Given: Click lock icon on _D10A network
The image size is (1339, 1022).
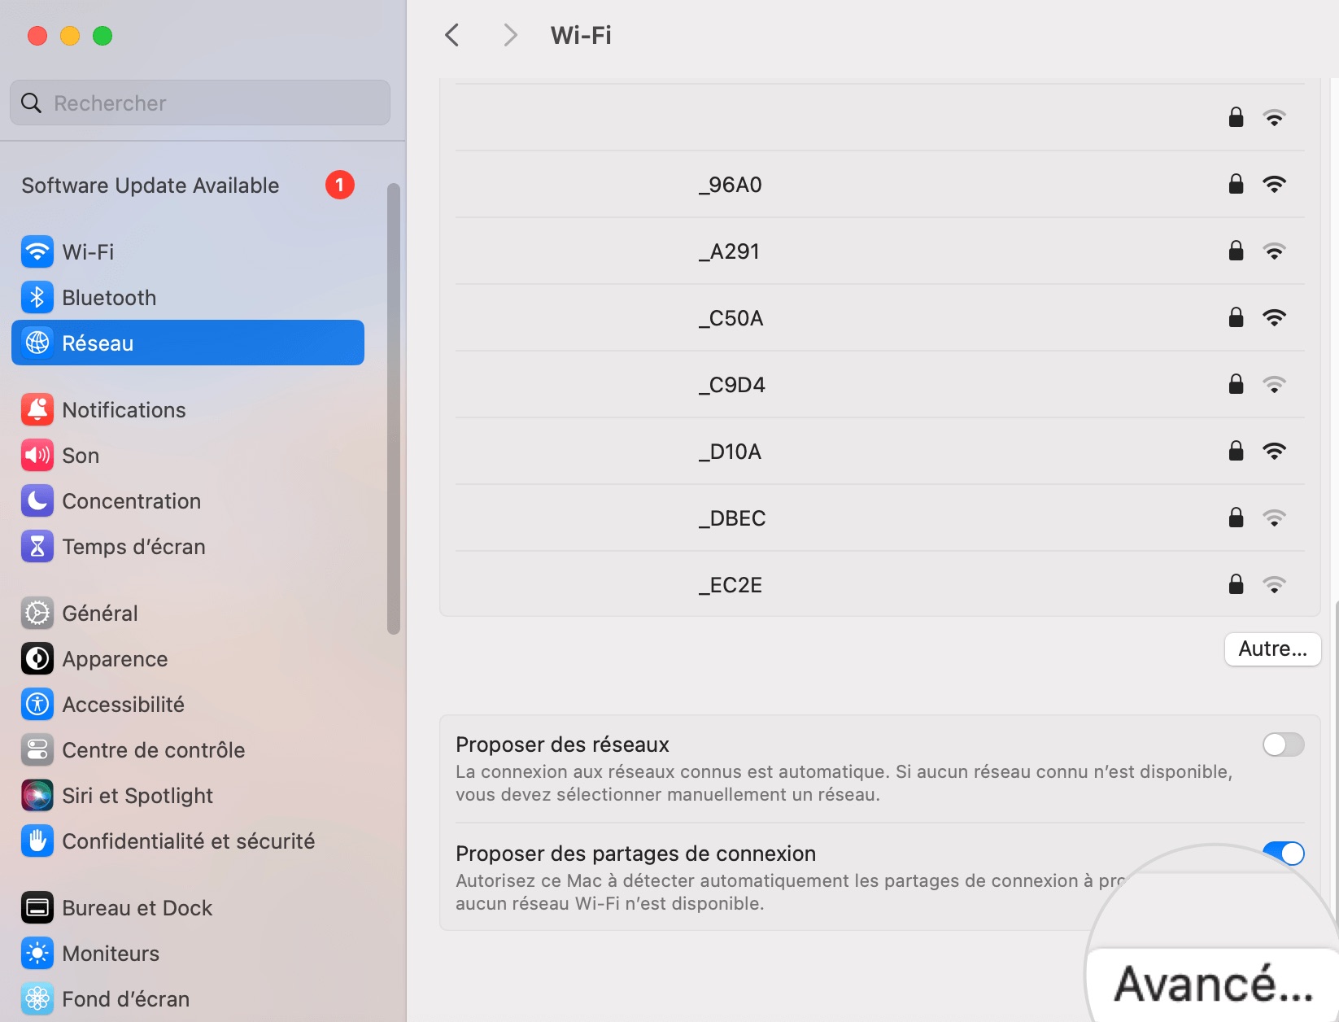Looking at the screenshot, I should click(1236, 451).
